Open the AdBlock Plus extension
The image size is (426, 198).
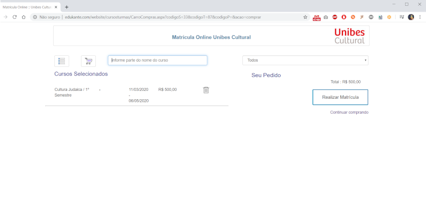pos(335,17)
